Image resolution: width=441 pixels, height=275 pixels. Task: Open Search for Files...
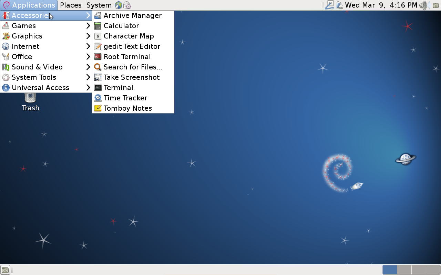pos(133,67)
